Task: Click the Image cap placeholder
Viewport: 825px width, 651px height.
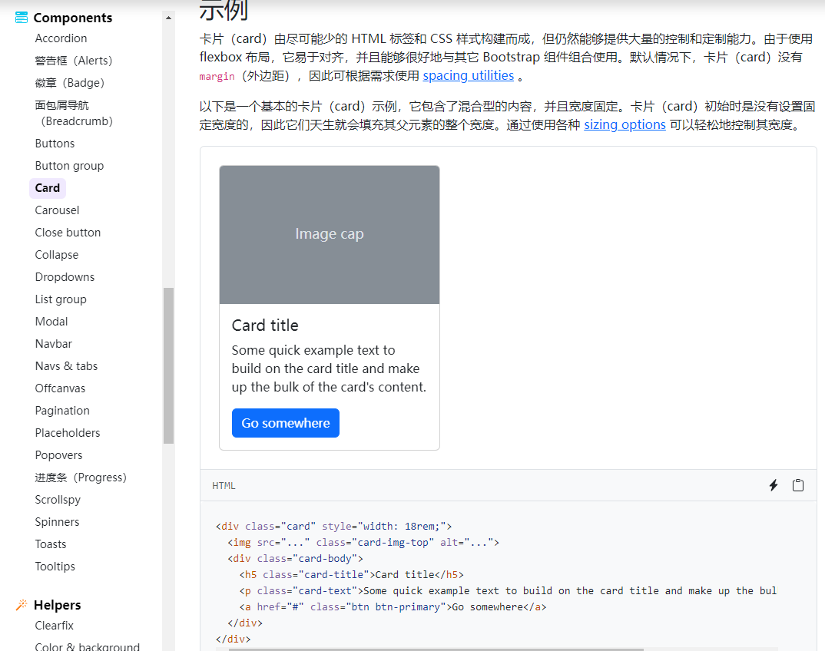Action: [x=330, y=234]
